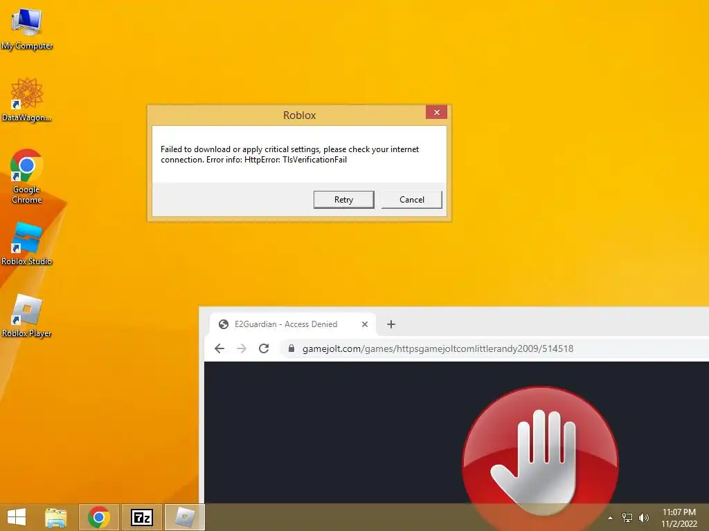This screenshot has width=709, height=531.
Task: Open the My Computer desktop icon
Action: click(x=27, y=28)
